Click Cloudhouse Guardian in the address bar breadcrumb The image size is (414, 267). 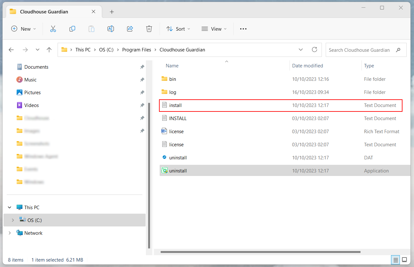click(182, 50)
